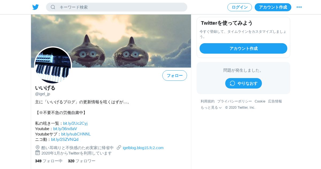Click the ログイン button
Screen dimensions: 321x169
click(x=240, y=7)
